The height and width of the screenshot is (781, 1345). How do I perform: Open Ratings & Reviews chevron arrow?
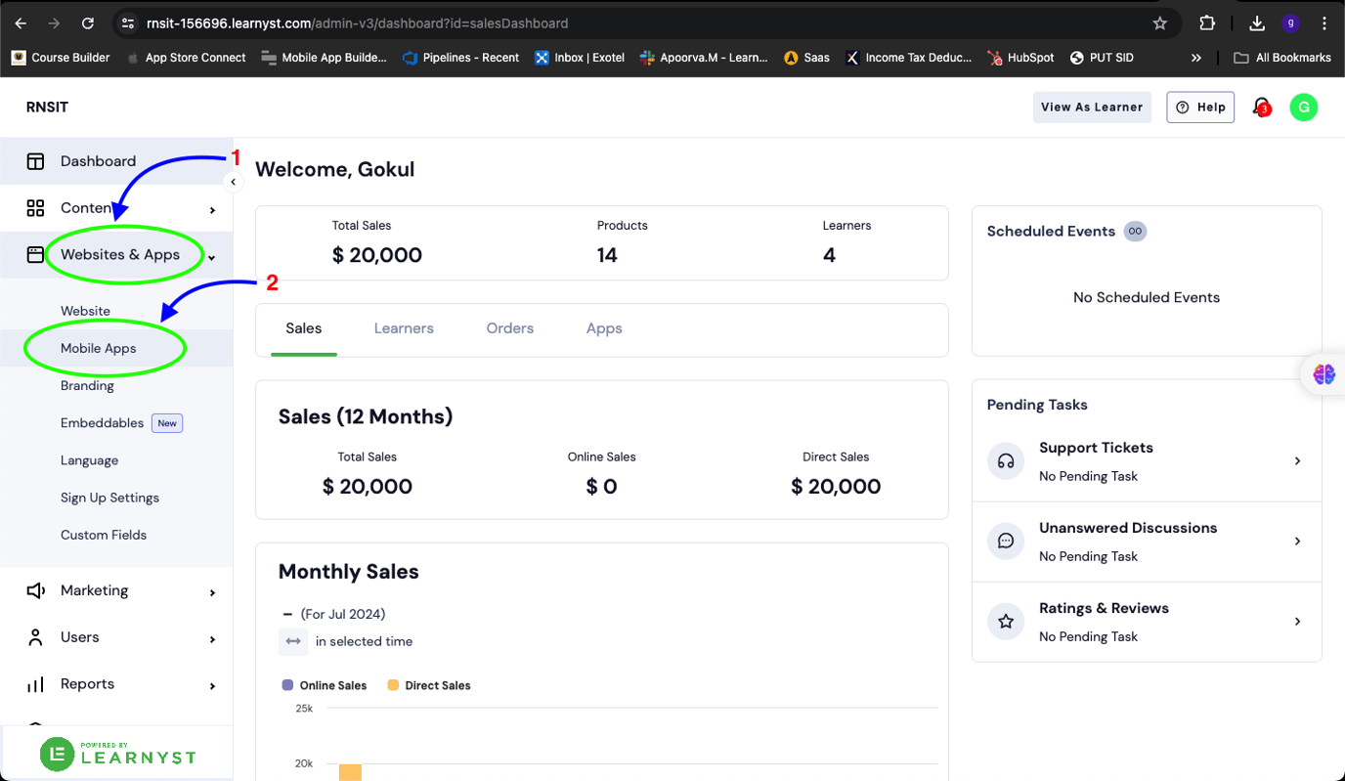(x=1297, y=622)
